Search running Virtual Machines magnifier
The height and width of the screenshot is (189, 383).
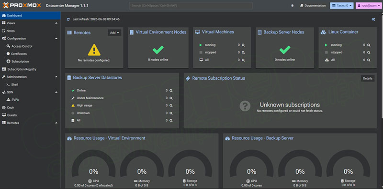pyautogui.click(x=243, y=45)
